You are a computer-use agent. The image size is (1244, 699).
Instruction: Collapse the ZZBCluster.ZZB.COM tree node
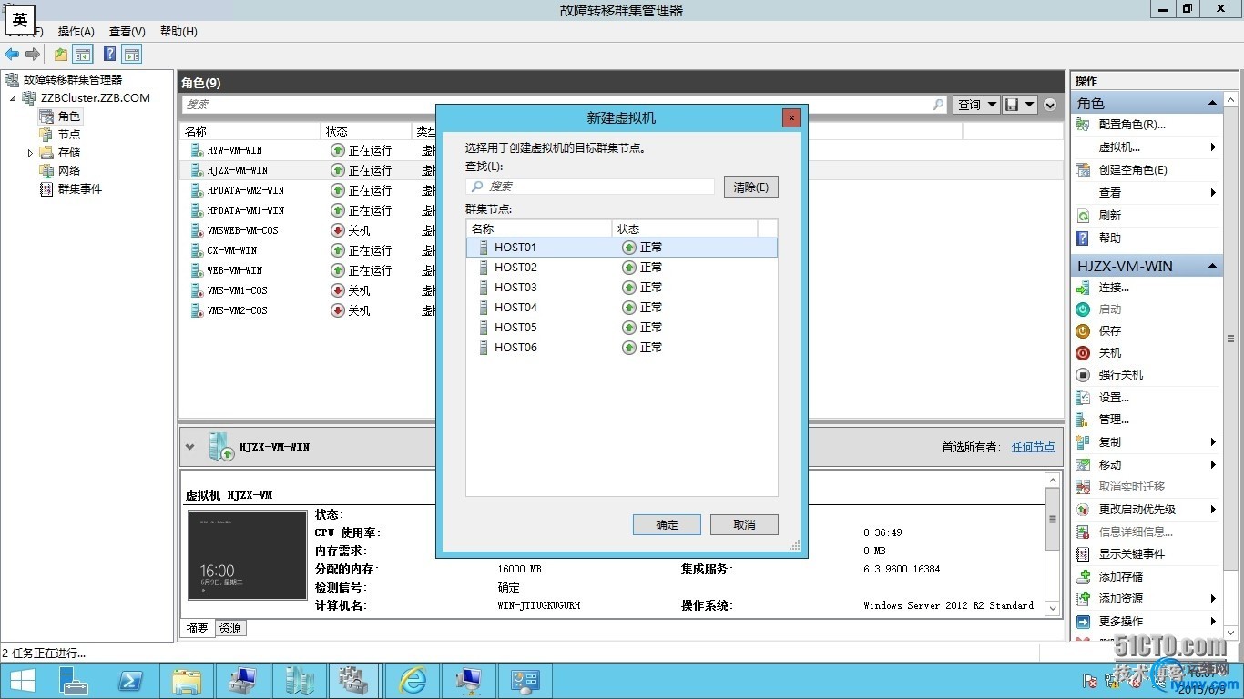[14, 98]
